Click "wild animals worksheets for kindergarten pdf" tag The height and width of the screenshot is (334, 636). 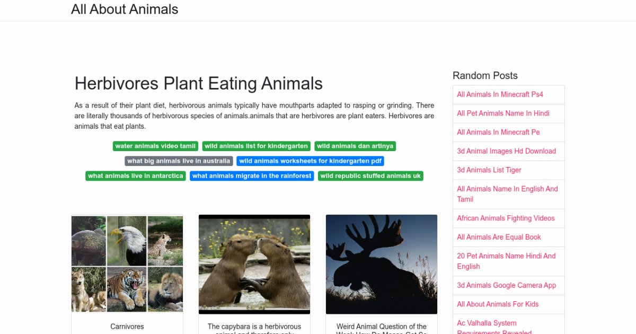(310, 161)
